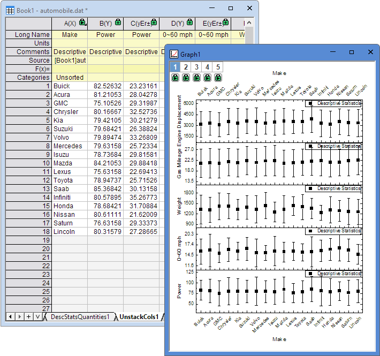Click Engine Displacement layer legend
The width and height of the screenshot is (380, 356).
tap(333, 103)
